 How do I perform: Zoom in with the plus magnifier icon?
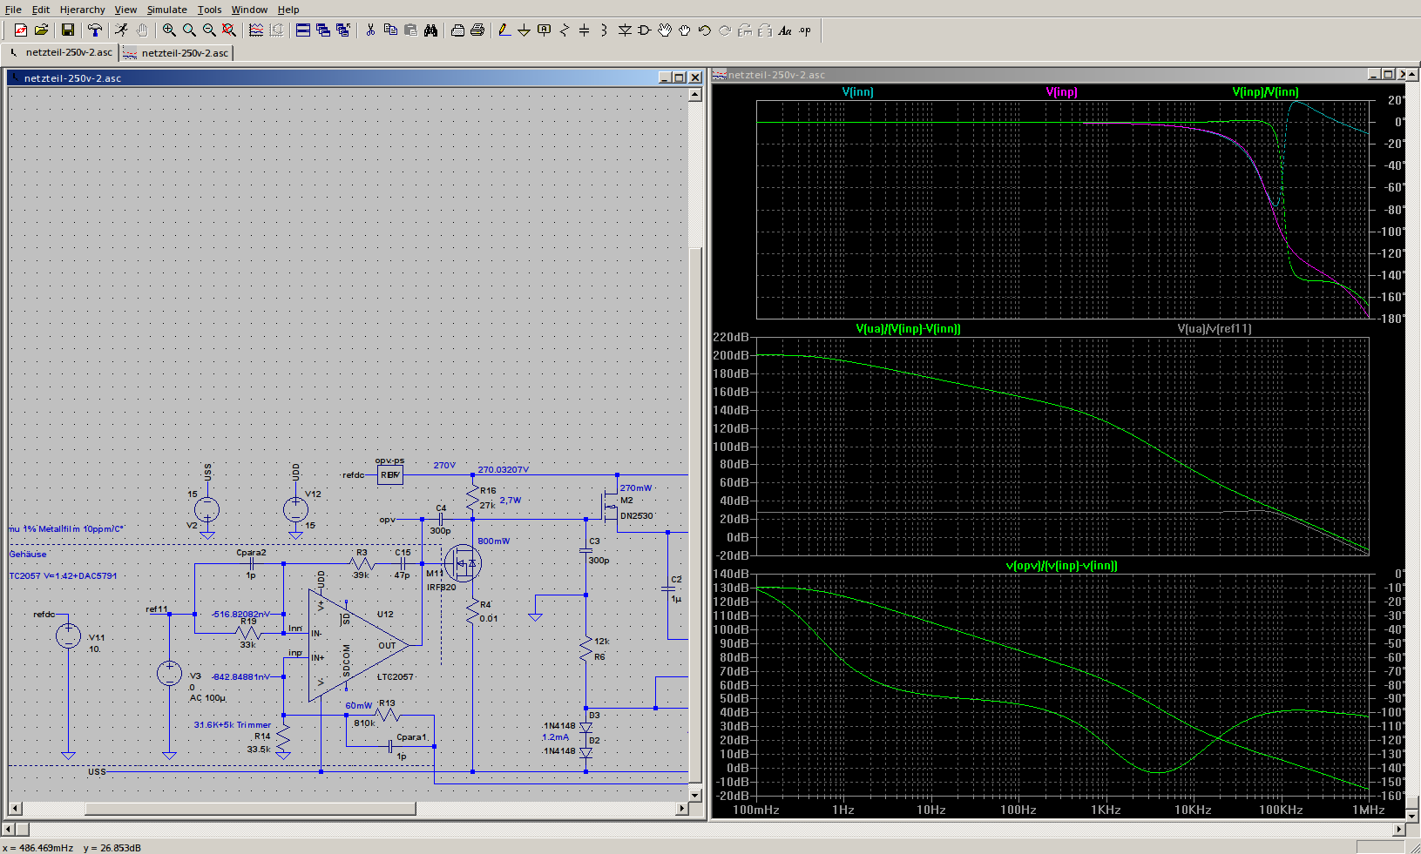click(x=169, y=30)
